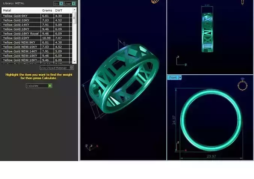Click the ring circle in Front viewport
Image resolution: width=254 pixels, height=179 pixels.
coord(211,120)
